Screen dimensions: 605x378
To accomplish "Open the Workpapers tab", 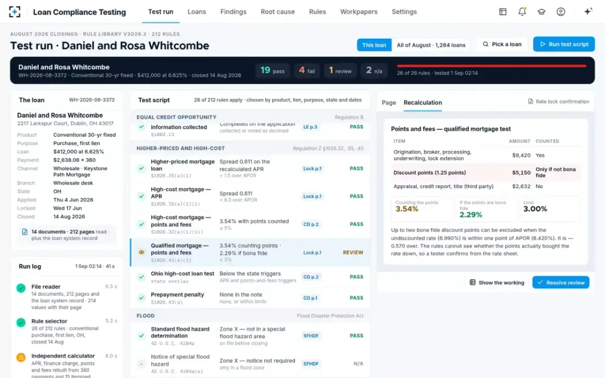I will coord(359,12).
